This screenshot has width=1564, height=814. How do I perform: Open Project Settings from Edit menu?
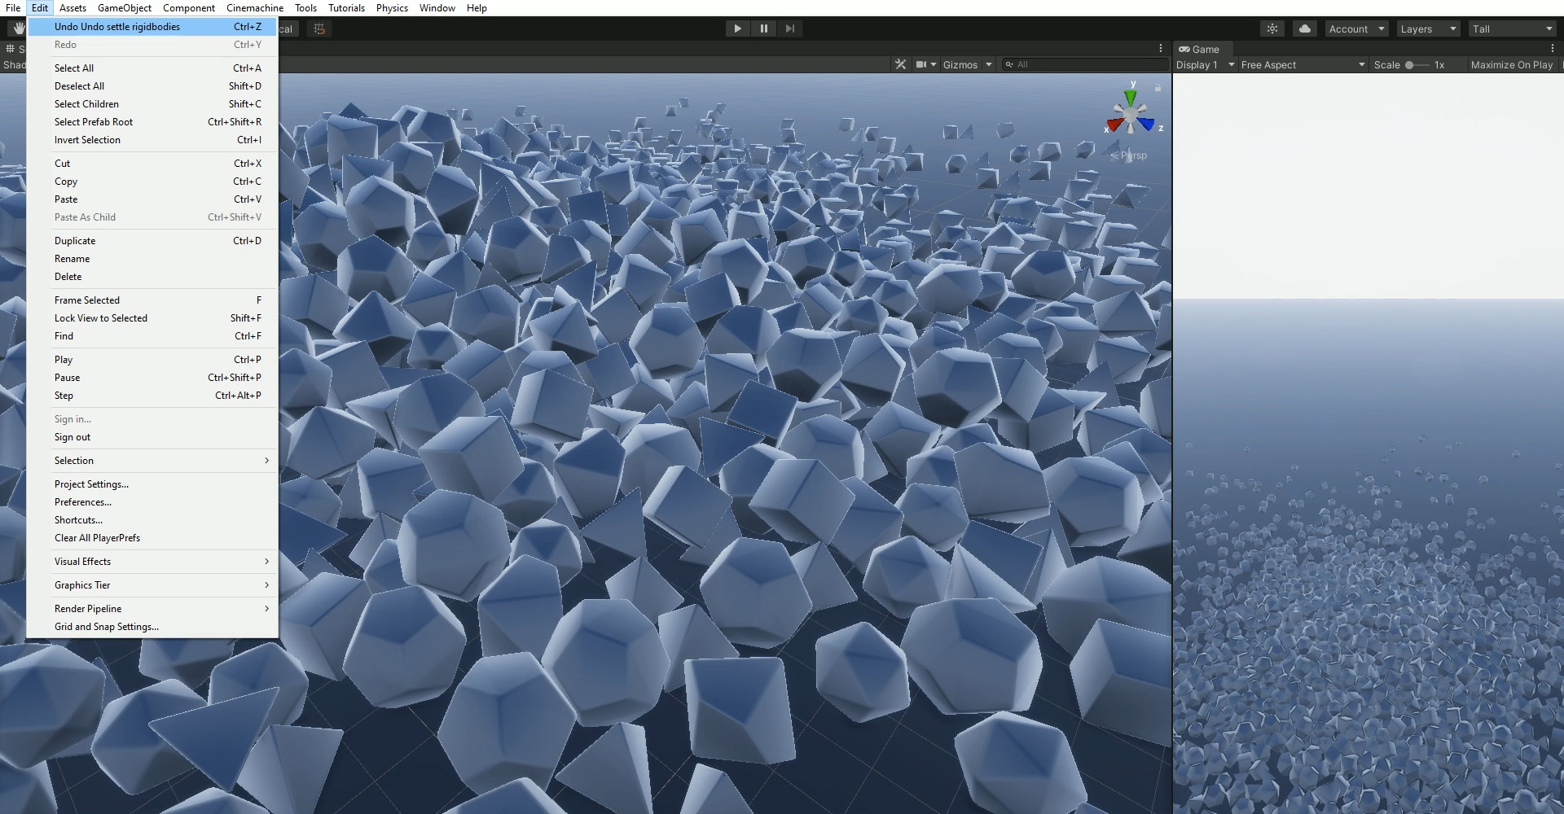(152, 484)
